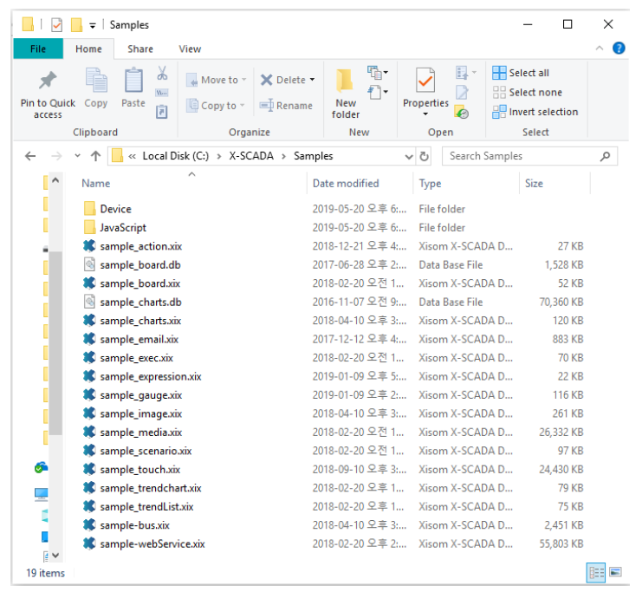Open the Help question mark icon
This screenshot has width=642, height=592.
(619, 49)
